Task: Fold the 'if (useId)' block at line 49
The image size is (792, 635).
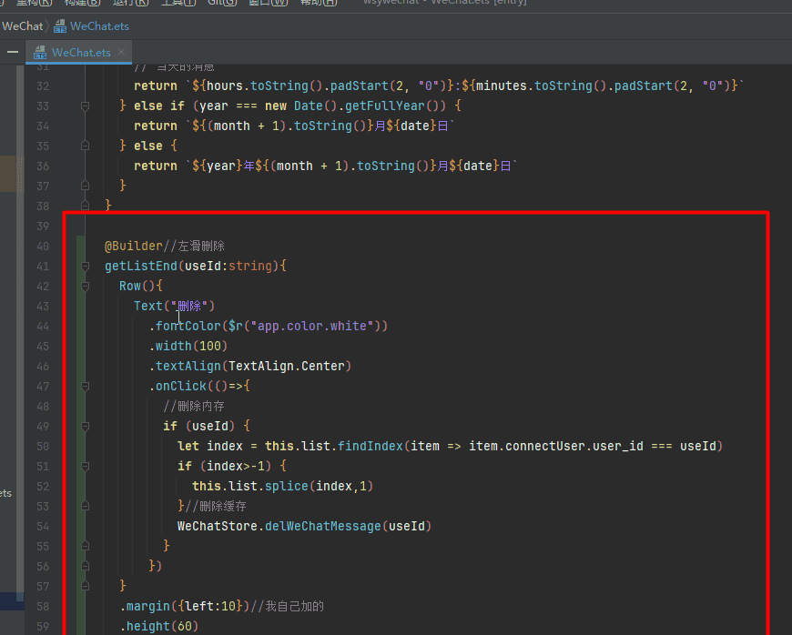Action: (85, 426)
